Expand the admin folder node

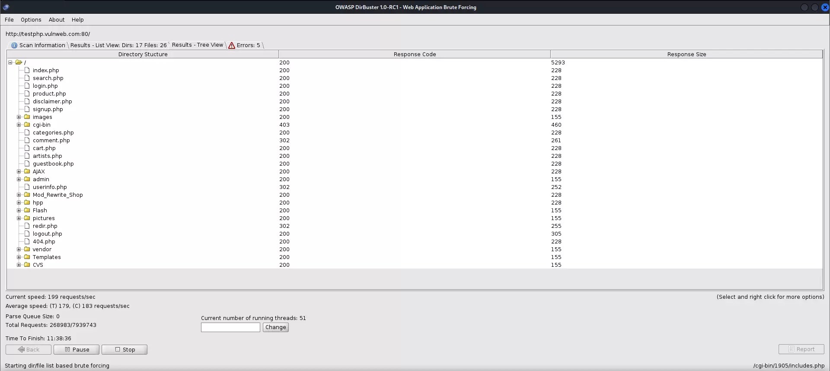point(19,179)
